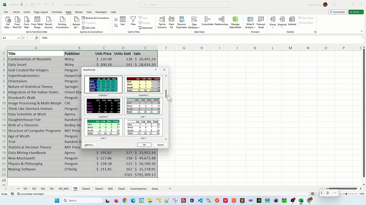Image resolution: width=366 pixels, height=205 pixels.
Task: Collapse the ribbon with the chevron
Action: 362,32
